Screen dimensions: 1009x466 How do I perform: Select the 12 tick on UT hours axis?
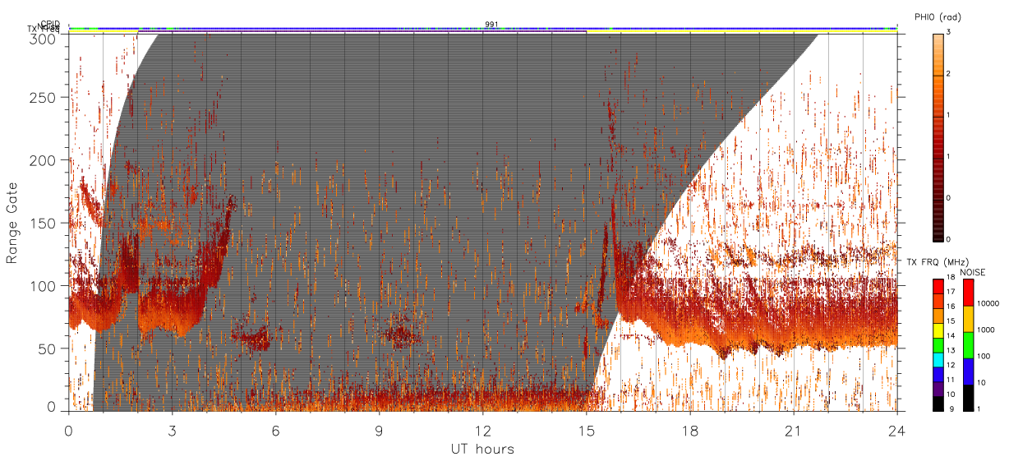482,430
